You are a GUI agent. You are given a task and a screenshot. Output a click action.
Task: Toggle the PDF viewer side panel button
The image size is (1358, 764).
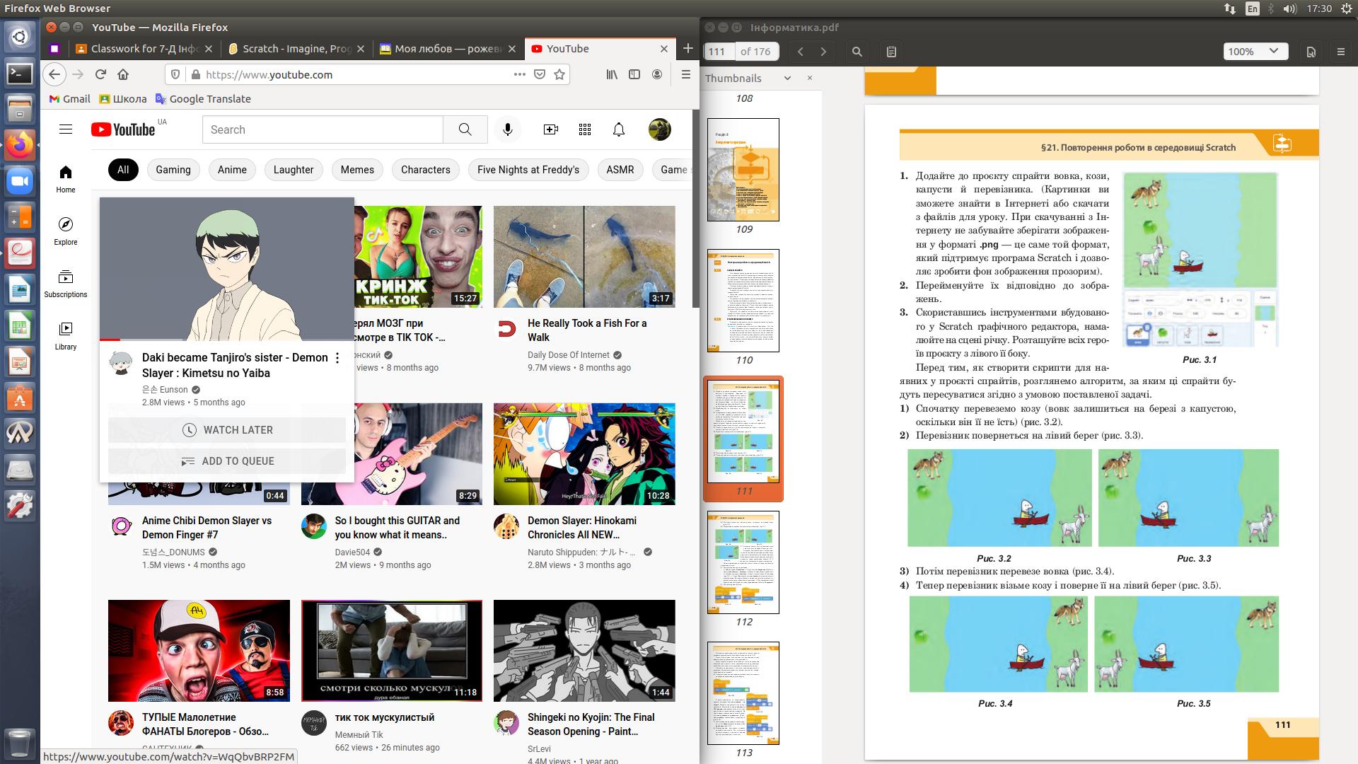(891, 51)
